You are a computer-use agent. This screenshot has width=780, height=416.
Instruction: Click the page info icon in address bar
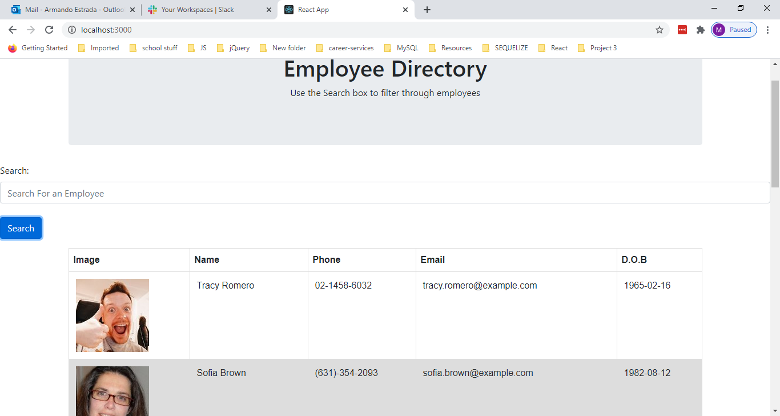[72, 30]
